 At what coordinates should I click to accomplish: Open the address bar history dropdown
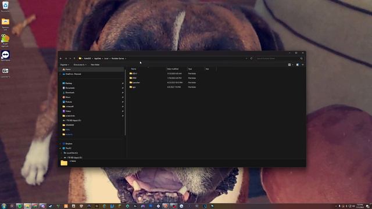click(246, 59)
